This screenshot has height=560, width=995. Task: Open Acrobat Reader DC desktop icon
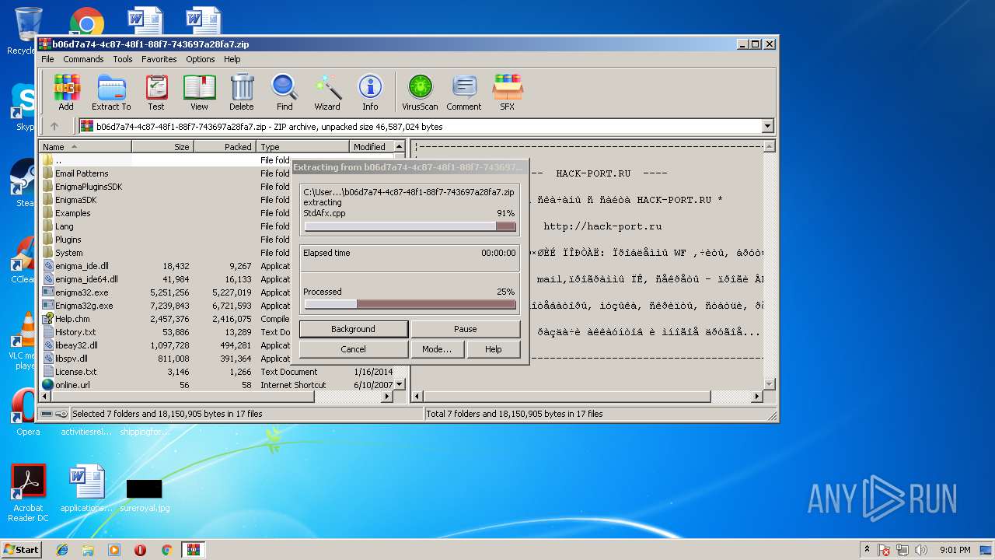(28, 492)
